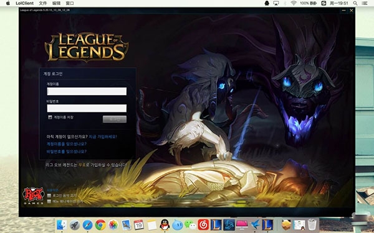Open the pink monitor CleanMyMac icon
Image resolution: width=374 pixels, height=233 pixels.
242,225
